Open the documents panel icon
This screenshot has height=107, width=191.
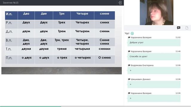pyautogui.click(x=187, y=28)
